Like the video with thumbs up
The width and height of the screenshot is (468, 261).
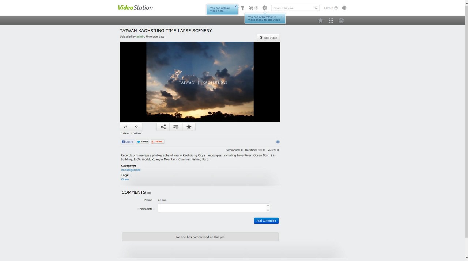125,127
